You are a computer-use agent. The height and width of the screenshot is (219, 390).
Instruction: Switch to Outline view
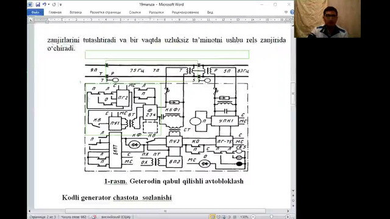point(229,217)
